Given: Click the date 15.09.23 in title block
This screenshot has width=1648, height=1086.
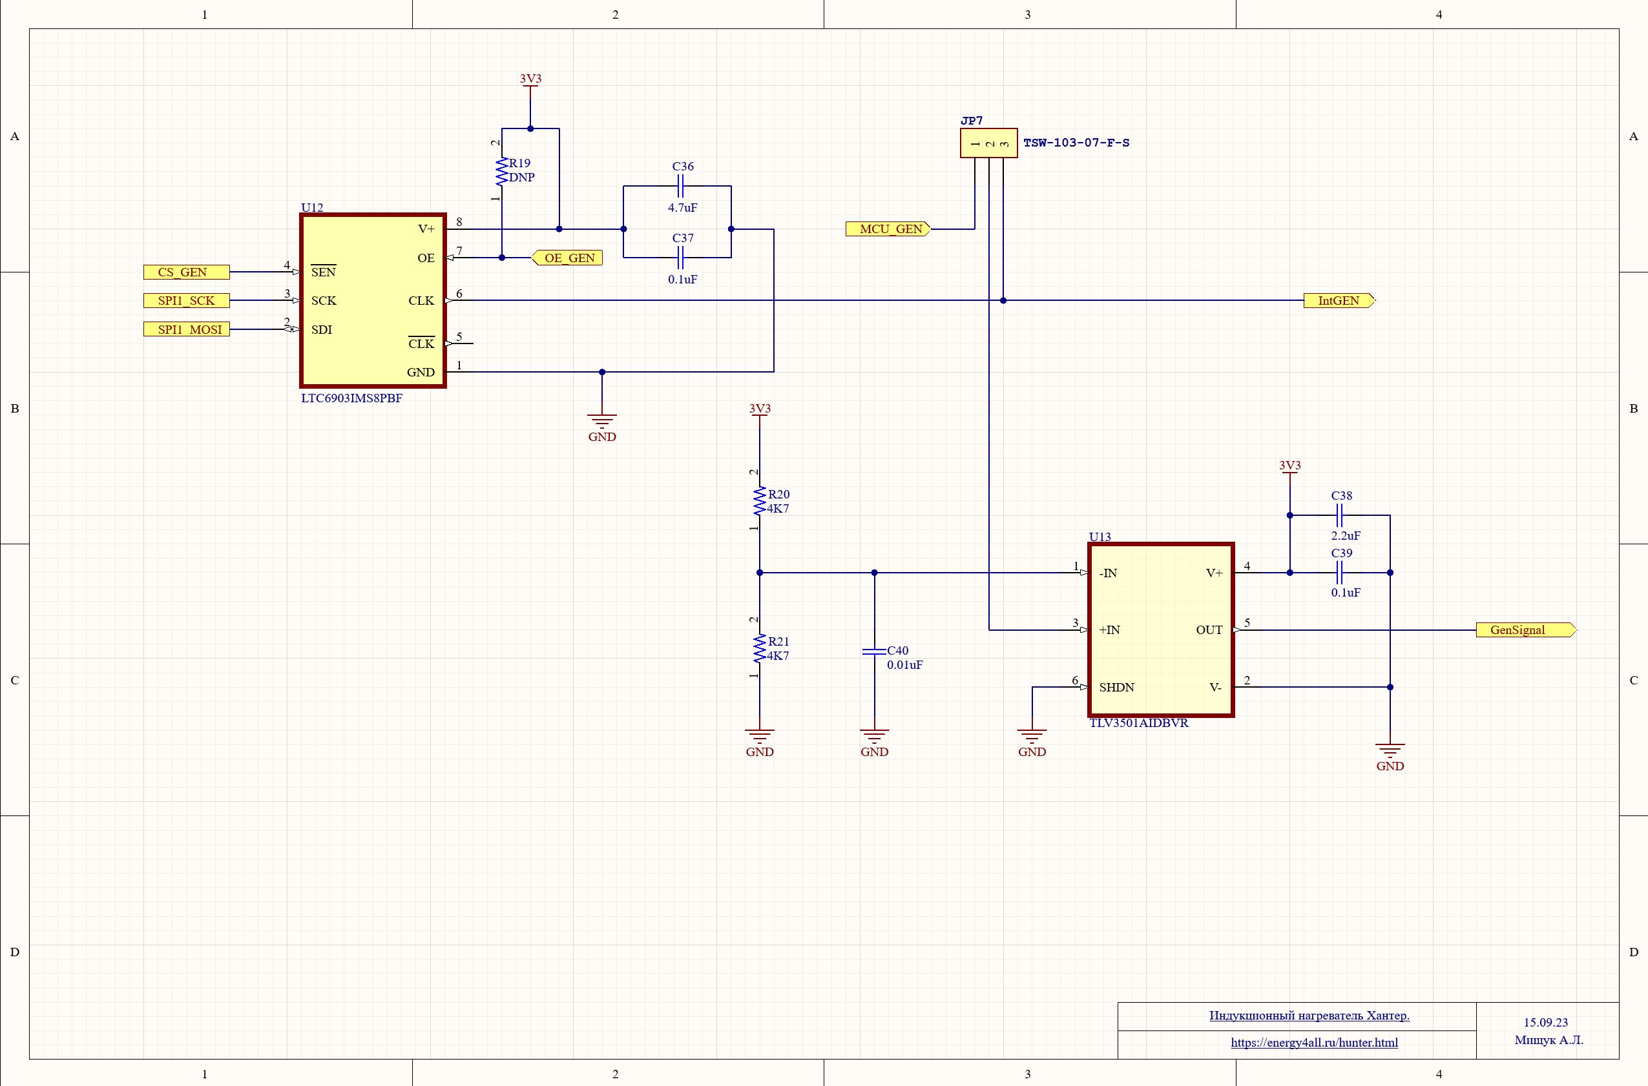Looking at the screenshot, I should (x=1545, y=1022).
